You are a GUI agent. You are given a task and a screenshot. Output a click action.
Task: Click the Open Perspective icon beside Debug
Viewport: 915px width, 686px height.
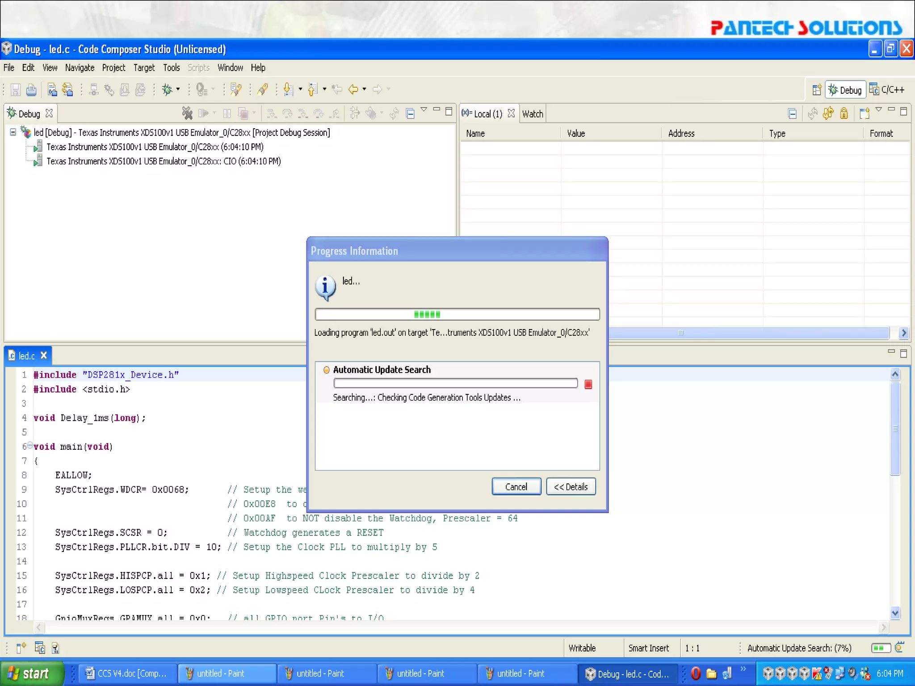[x=816, y=90]
